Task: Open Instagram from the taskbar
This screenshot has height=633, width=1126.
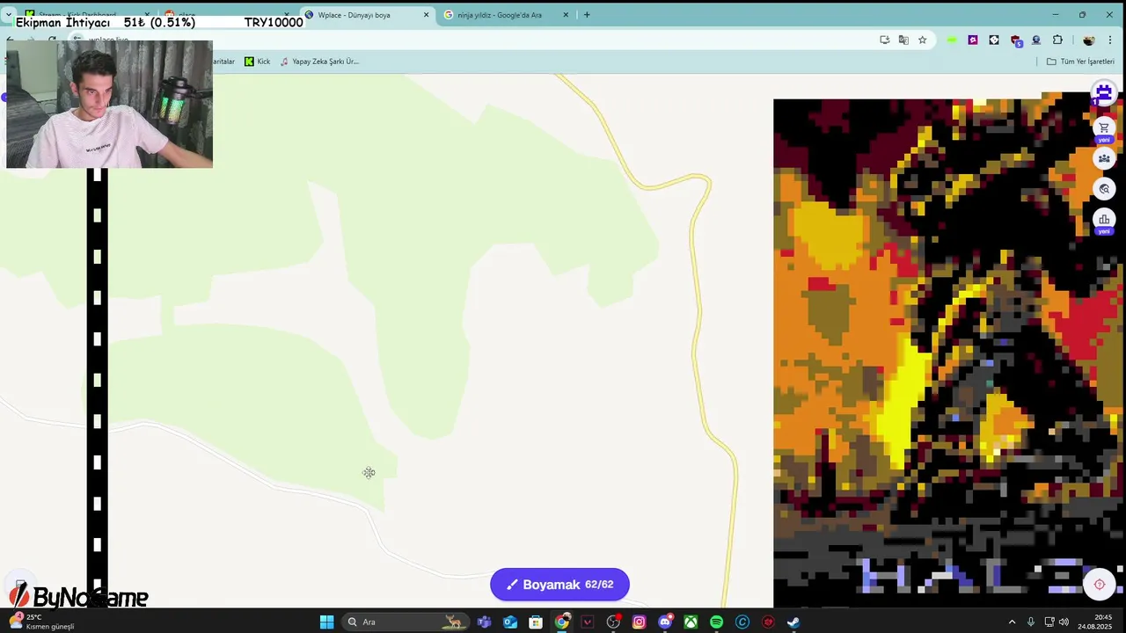Action: pyautogui.click(x=639, y=622)
